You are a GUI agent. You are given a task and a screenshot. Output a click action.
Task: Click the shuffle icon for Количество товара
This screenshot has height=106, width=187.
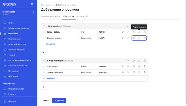(128, 72)
